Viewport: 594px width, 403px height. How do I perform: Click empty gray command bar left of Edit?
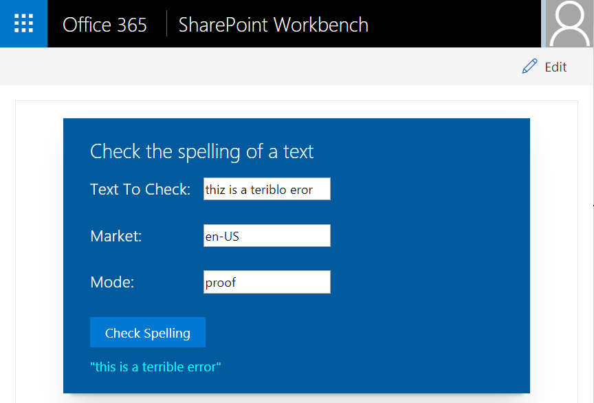click(x=275, y=67)
